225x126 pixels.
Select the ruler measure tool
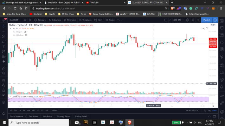pyautogui.click(x=3, y=68)
